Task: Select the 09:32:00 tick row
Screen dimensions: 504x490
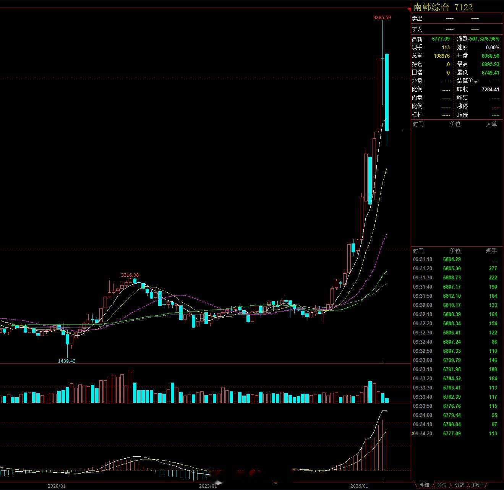Action: click(x=457, y=305)
